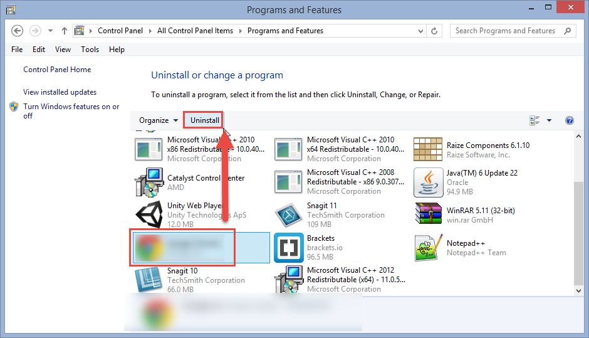Click the Snagit 10 program icon
The width and height of the screenshot is (589, 338).
click(x=149, y=280)
